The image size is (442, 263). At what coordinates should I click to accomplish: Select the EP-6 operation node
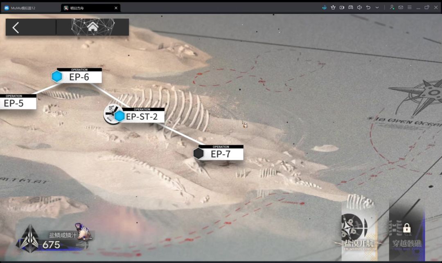[77, 76]
